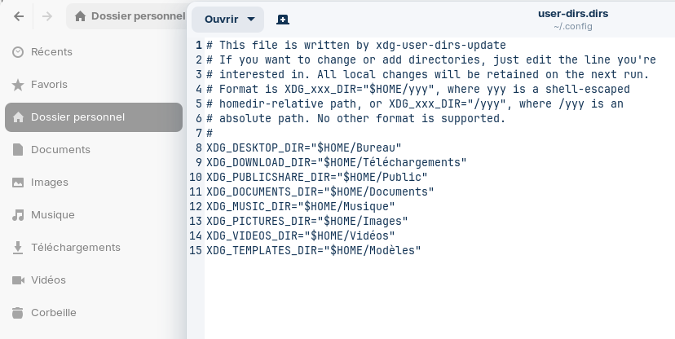Click the forward navigation arrow
The image size is (675, 339).
[47, 16]
